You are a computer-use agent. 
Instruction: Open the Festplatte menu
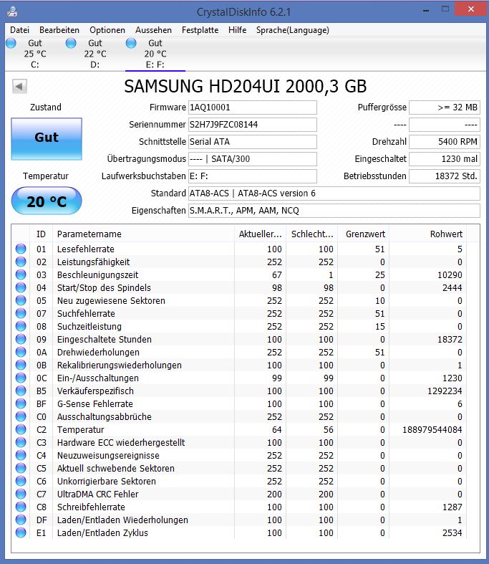point(200,30)
